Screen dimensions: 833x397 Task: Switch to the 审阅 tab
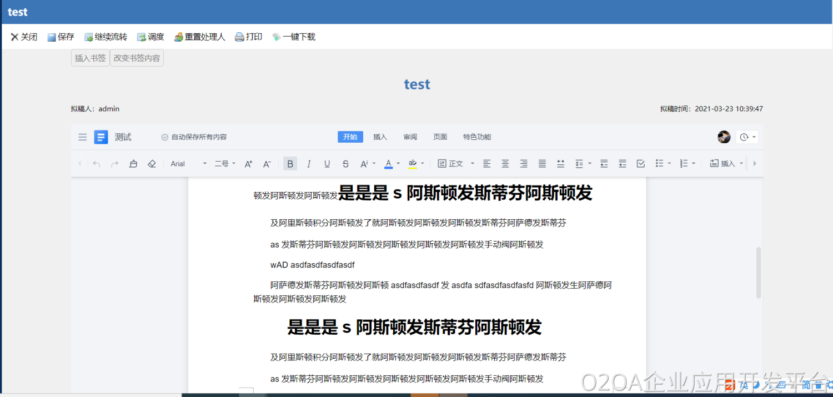pos(410,137)
